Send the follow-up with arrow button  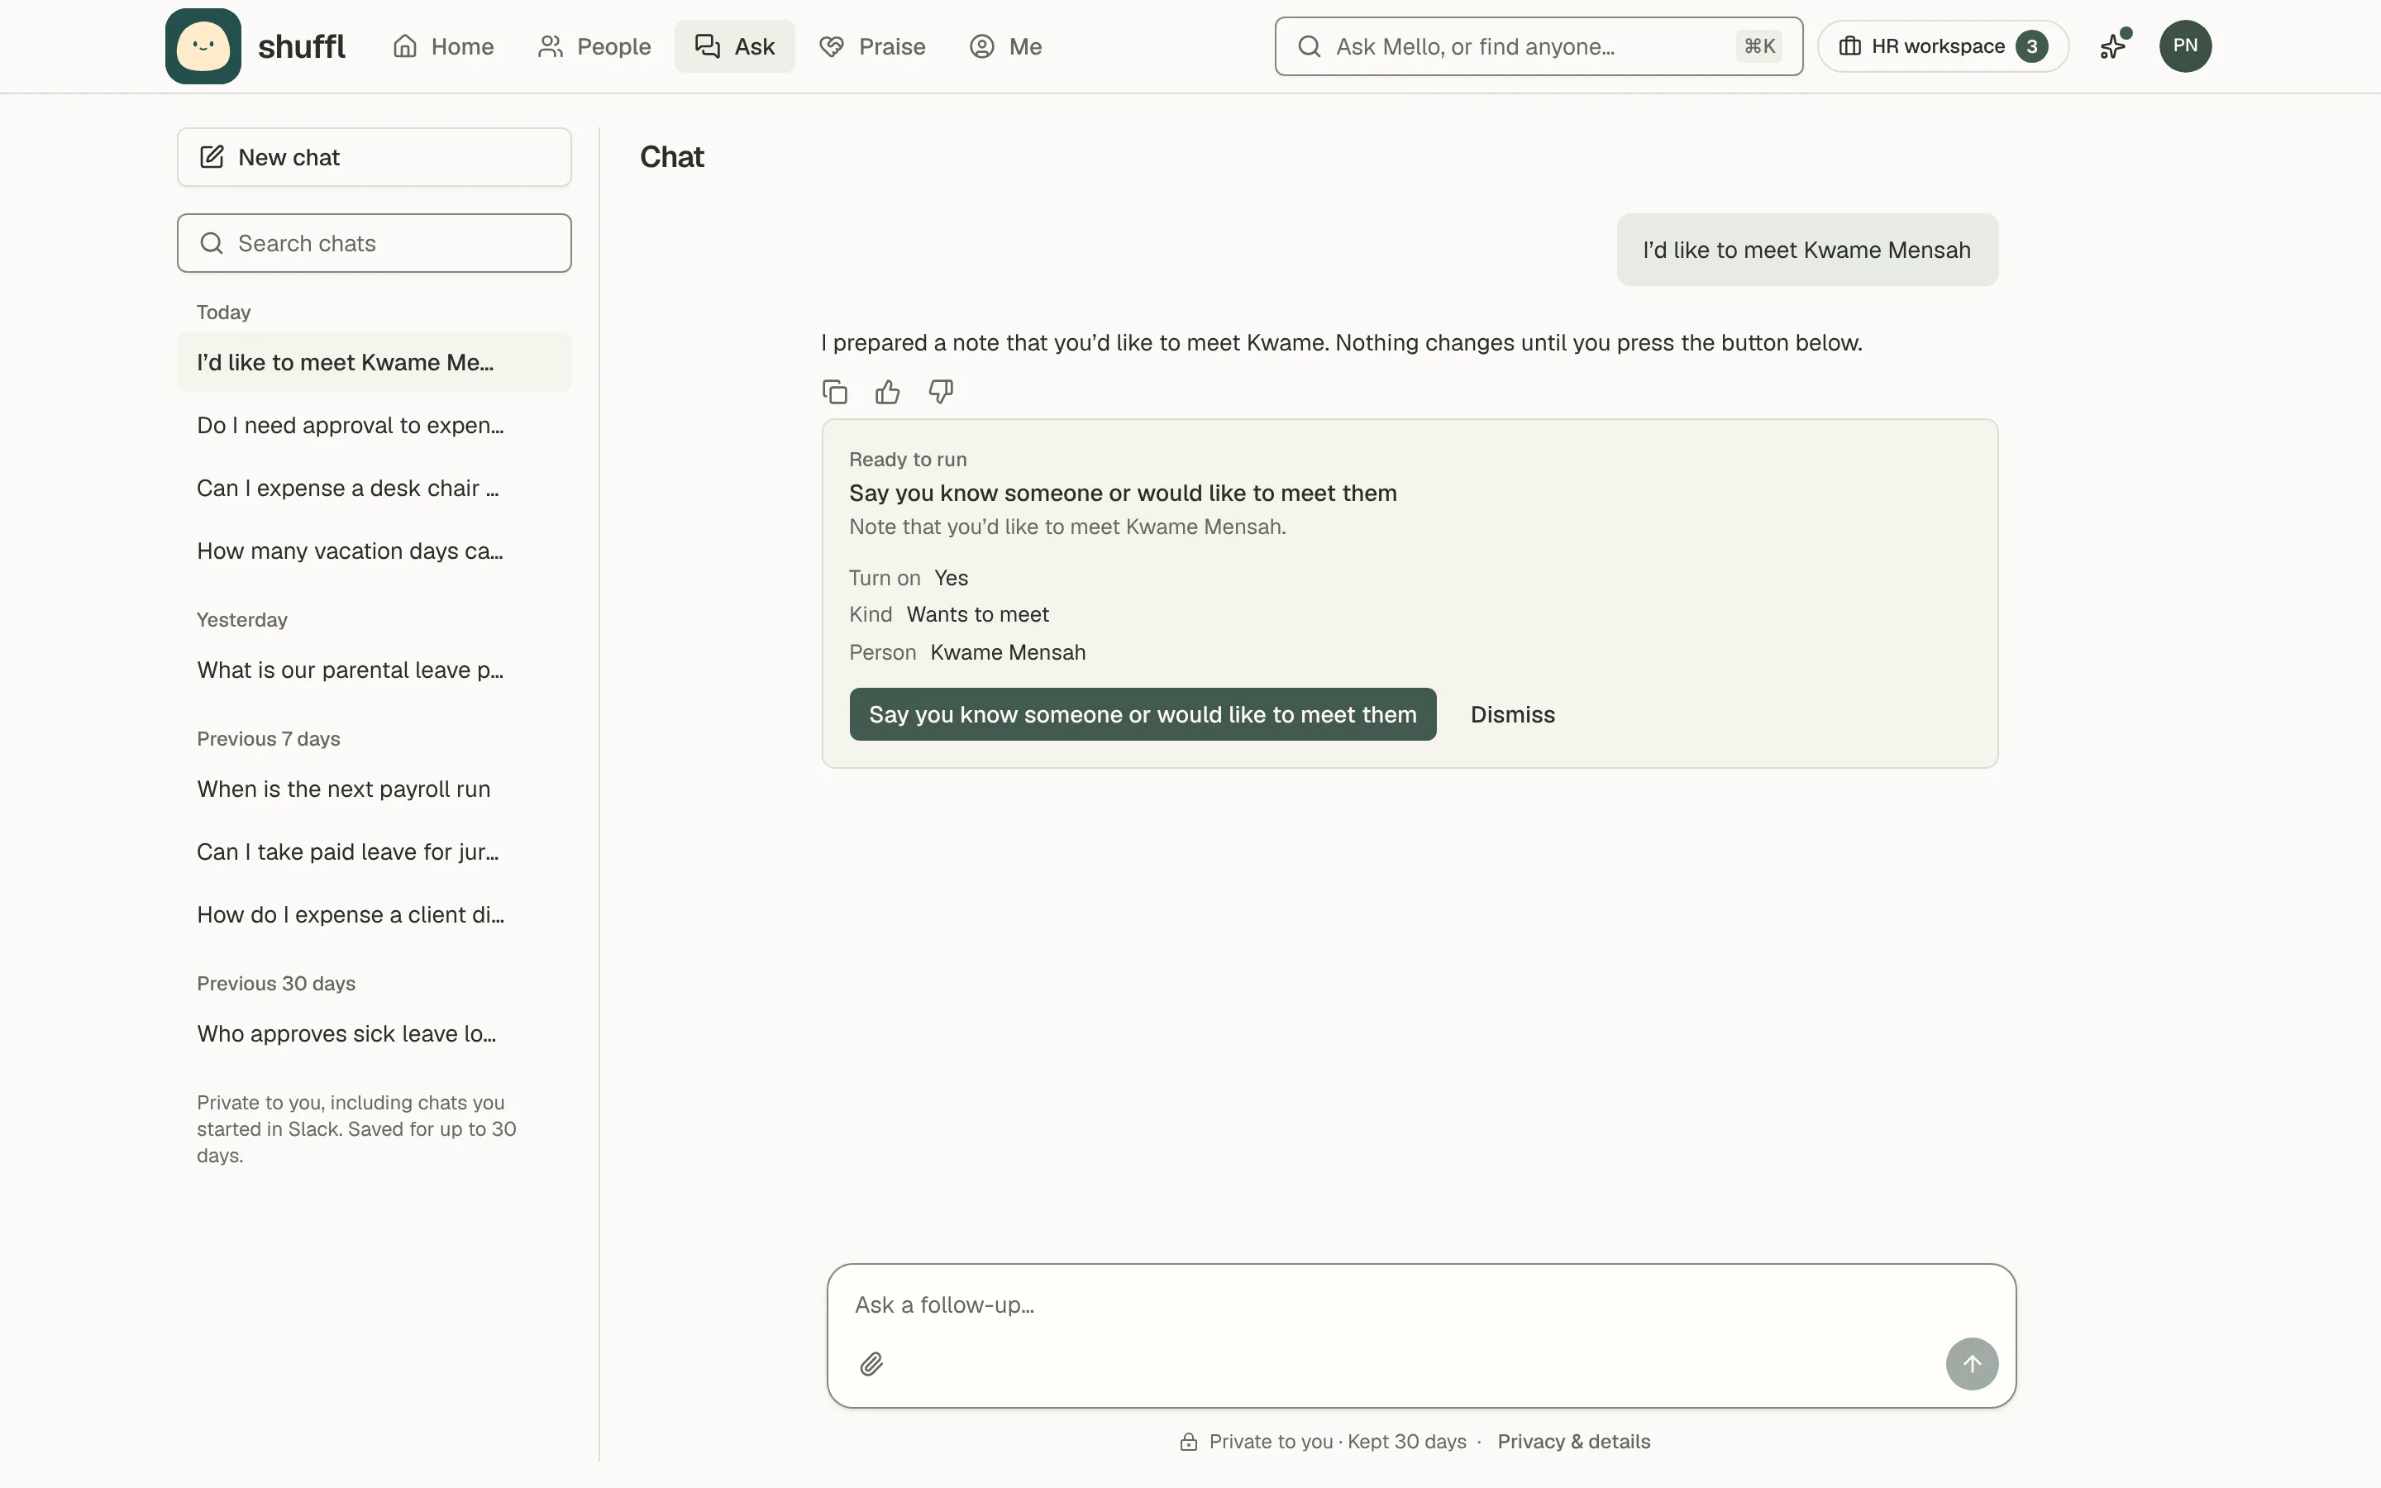click(x=1972, y=1364)
